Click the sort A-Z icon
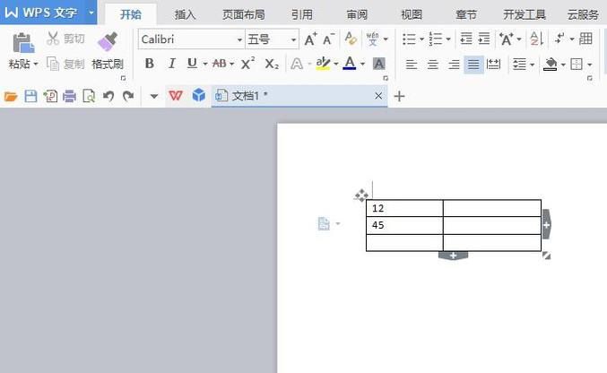This screenshot has height=373, width=607. [536, 39]
